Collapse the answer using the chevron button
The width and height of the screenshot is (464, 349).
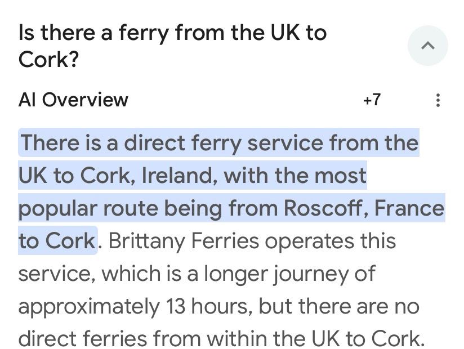[x=427, y=46]
